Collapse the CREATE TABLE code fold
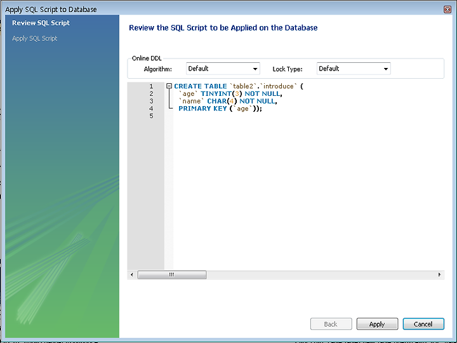Image resolution: width=457 pixels, height=343 pixels. [x=169, y=86]
